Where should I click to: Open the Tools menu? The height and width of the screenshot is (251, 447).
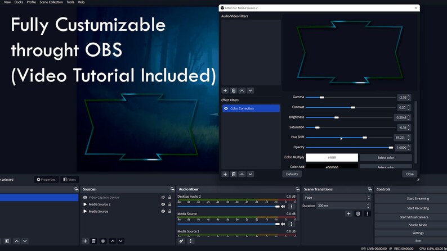tap(70, 2)
